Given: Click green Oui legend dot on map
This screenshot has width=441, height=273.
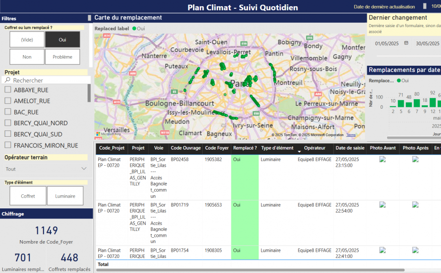Looking at the screenshot, I should 134,29.
